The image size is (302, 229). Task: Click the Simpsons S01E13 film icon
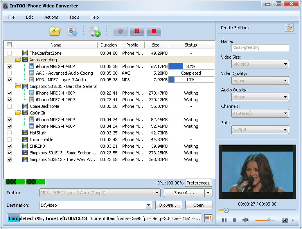point(25,153)
